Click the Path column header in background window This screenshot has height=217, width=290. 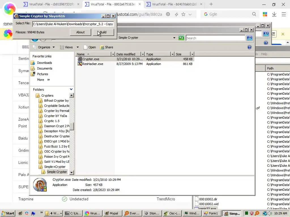(278, 68)
